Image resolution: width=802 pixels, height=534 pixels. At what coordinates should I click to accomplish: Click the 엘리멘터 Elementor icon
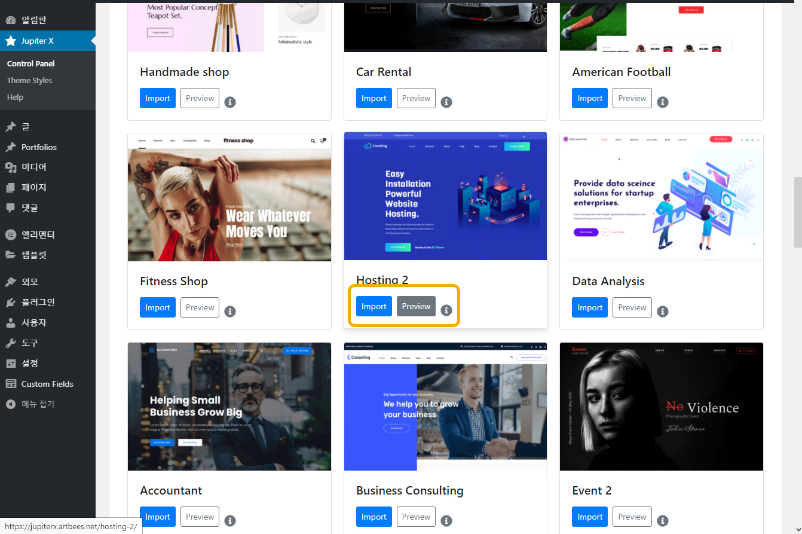(11, 234)
